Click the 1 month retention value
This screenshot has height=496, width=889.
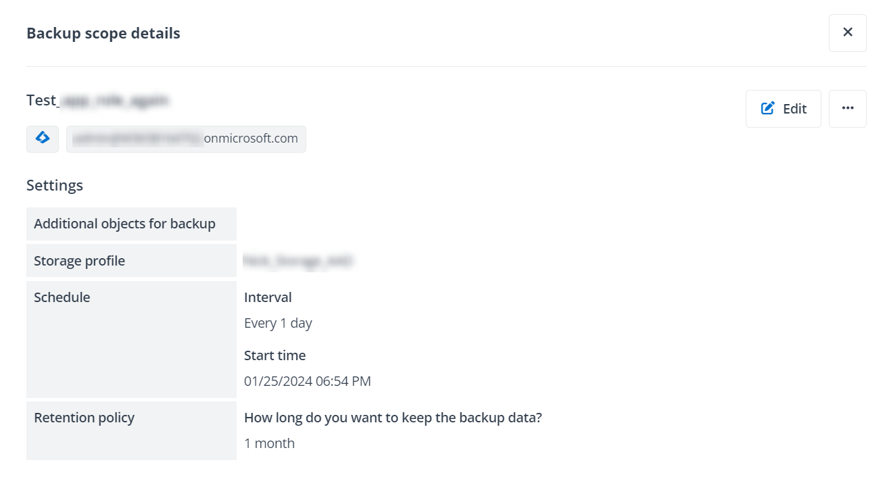269,443
